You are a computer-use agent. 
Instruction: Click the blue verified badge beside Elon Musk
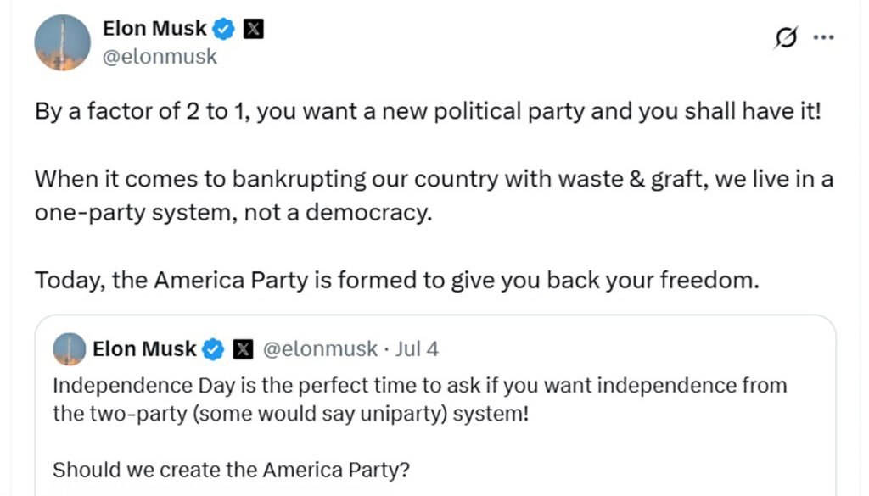pyautogui.click(x=224, y=29)
